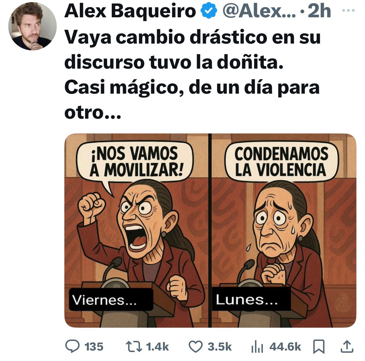Open Alex Baqueiro's profile picture
This screenshot has width=365, height=361.
pos(33,26)
